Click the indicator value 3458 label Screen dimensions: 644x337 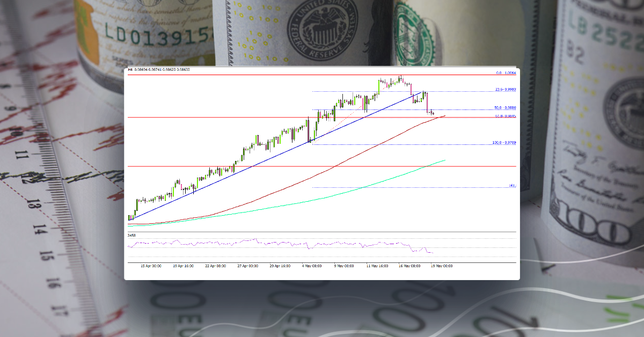130,235
